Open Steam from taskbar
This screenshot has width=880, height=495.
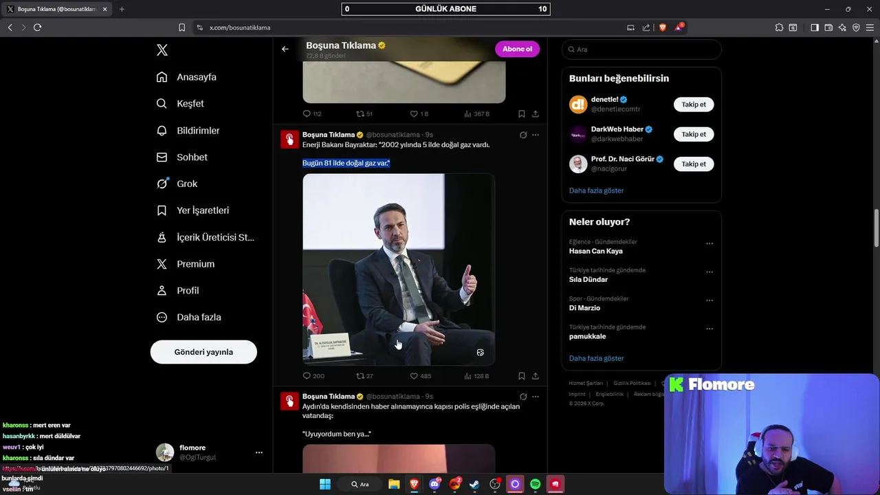tap(474, 484)
